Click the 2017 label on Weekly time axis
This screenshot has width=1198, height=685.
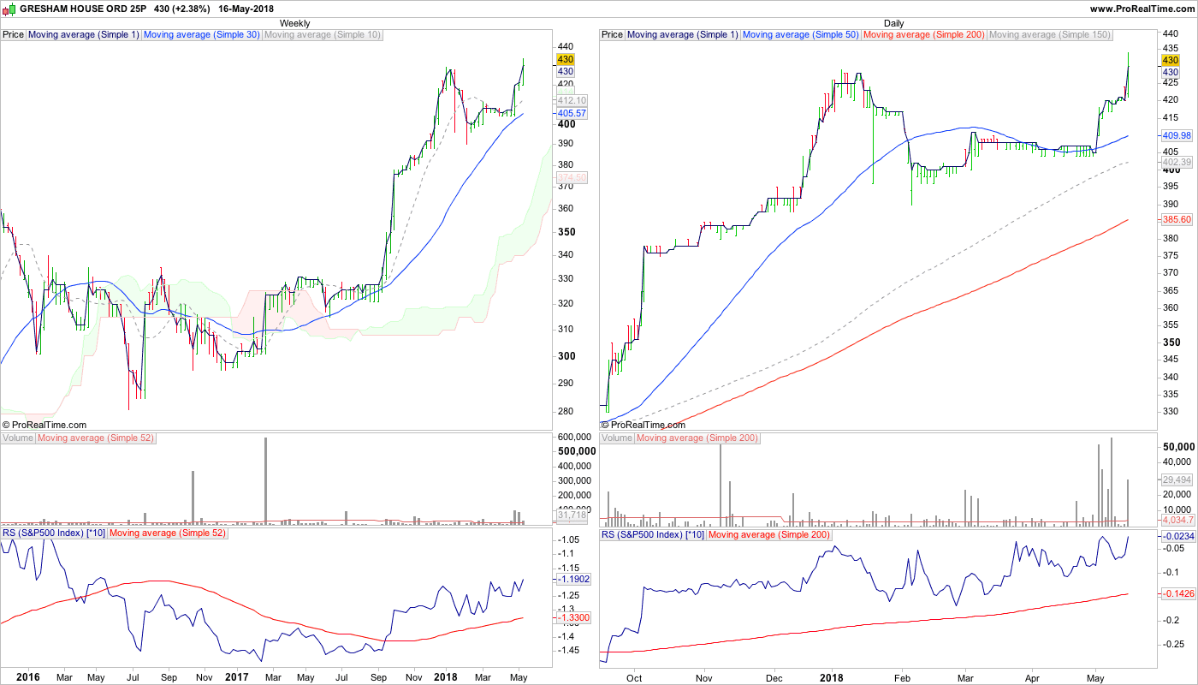click(237, 676)
